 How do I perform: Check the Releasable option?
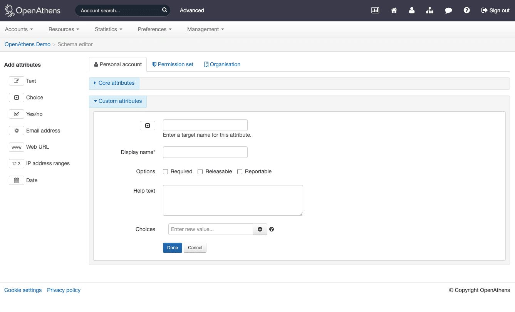click(x=200, y=171)
